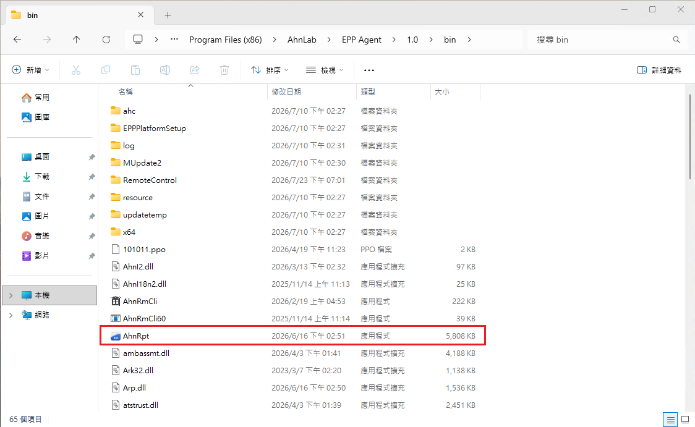
Task: Navigate to EPP Agent breadcrumb
Action: [361, 40]
